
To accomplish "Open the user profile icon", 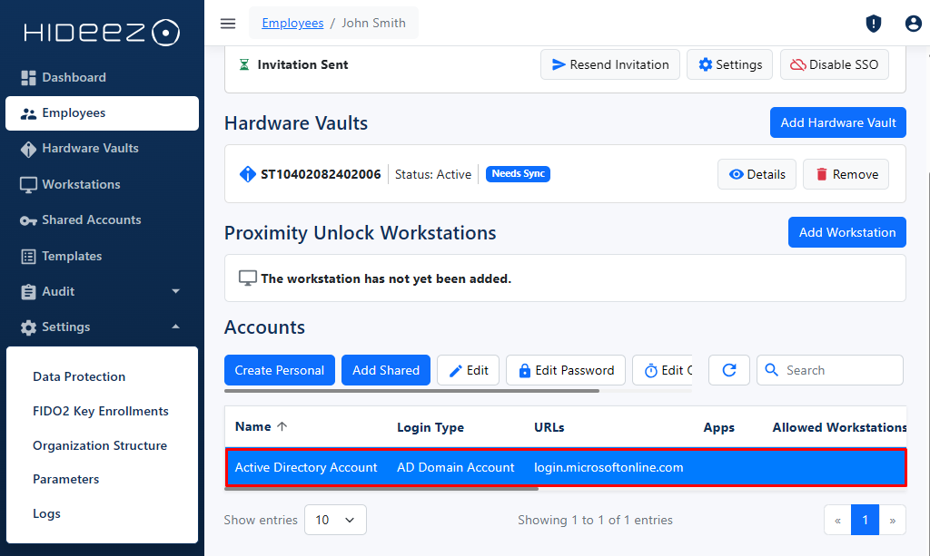I will click(913, 24).
